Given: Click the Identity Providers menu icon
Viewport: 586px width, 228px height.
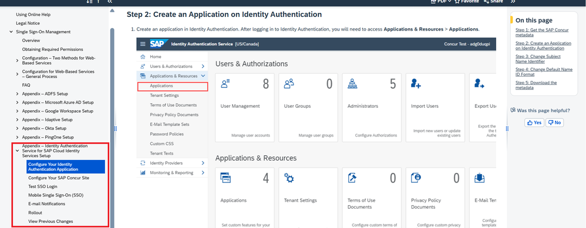Looking at the screenshot, I should [x=143, y=163].
